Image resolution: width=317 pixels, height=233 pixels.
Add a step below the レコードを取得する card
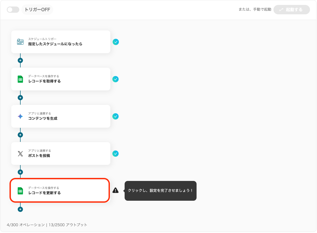tap(20, 98)
